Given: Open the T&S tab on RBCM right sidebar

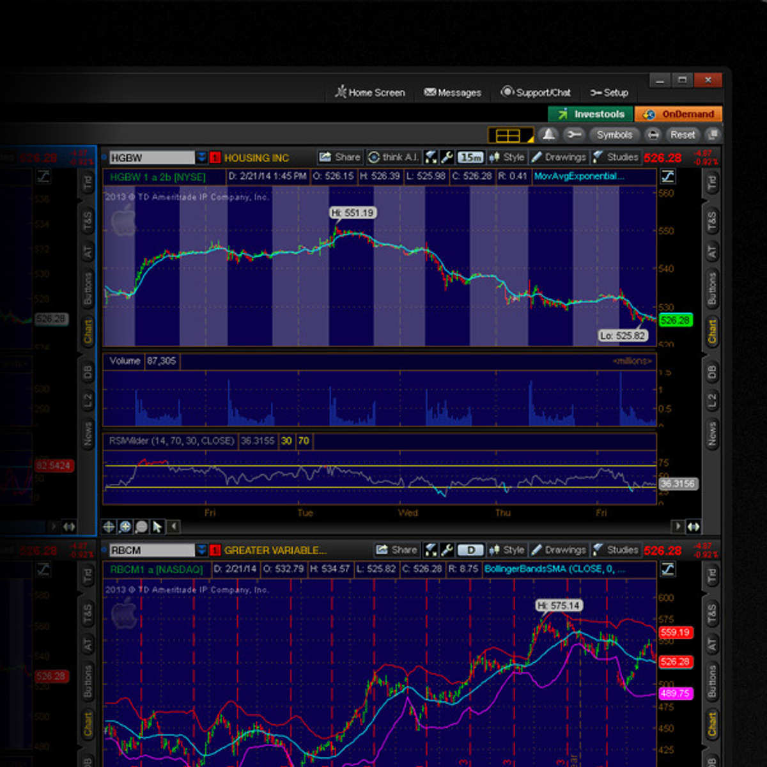Looking at the screenshot, I should (711, 613).
